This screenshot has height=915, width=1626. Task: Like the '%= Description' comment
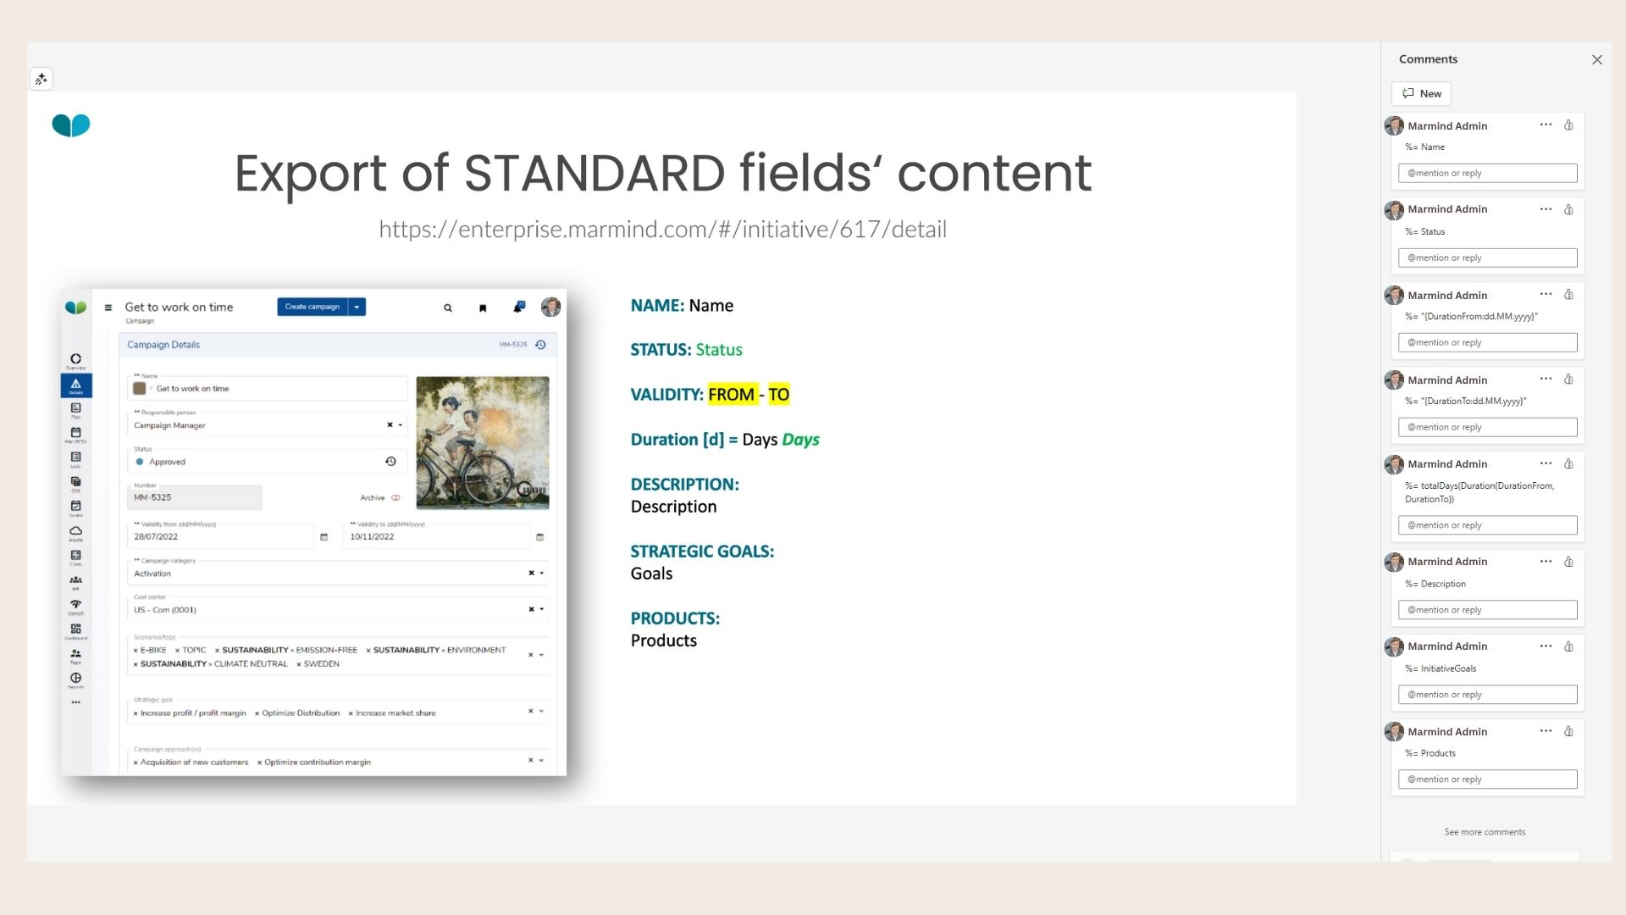1568,562
